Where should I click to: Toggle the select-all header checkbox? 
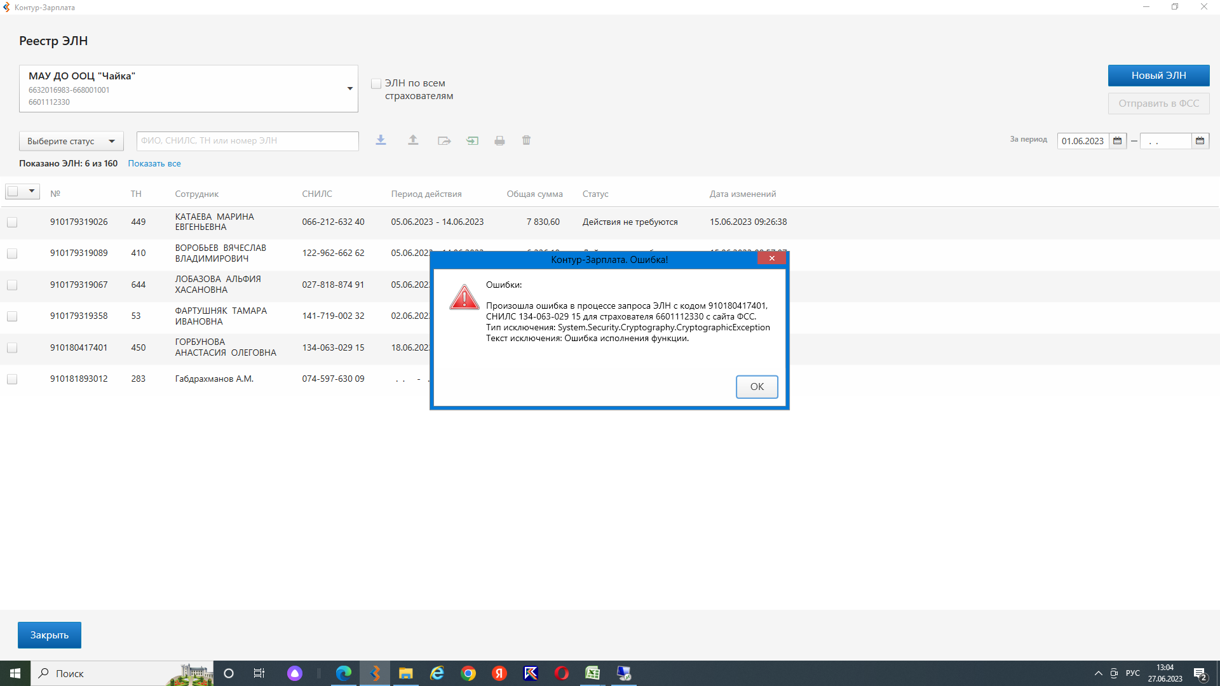(x=13, y=191)
